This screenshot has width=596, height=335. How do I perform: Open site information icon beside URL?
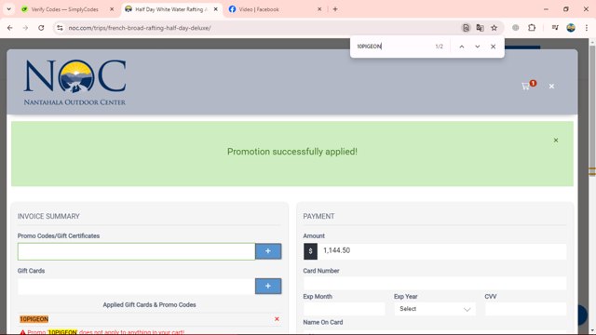(x=60, y=28)
